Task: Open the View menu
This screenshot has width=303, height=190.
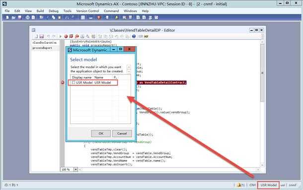Action: (x=28, y=11)
